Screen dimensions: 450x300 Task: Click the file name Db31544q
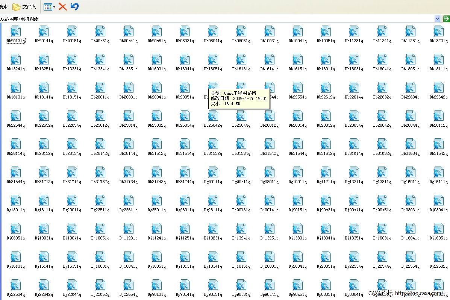click(298, 154)
